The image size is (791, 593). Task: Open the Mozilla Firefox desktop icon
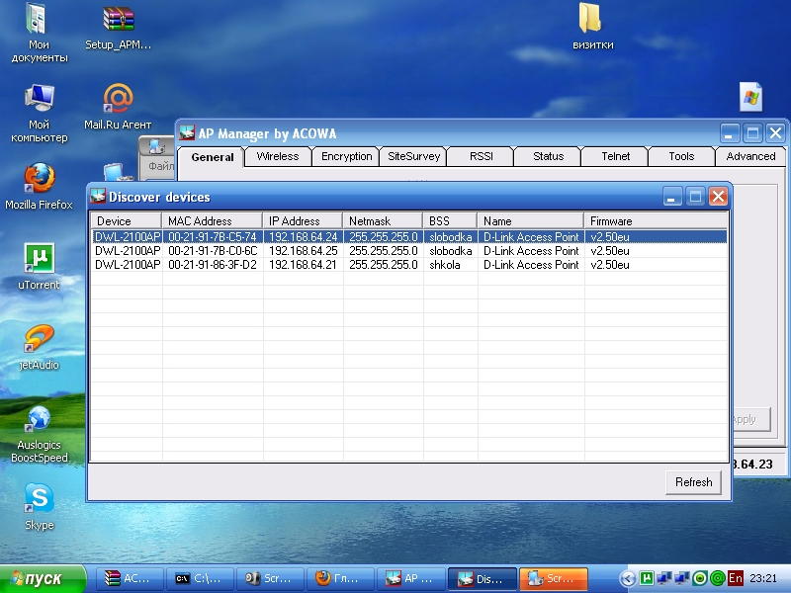click(x=39, y=180)
